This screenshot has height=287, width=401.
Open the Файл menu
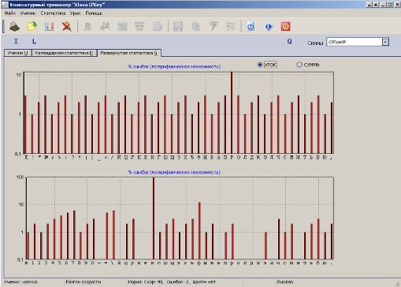click(x=10, y=13)
